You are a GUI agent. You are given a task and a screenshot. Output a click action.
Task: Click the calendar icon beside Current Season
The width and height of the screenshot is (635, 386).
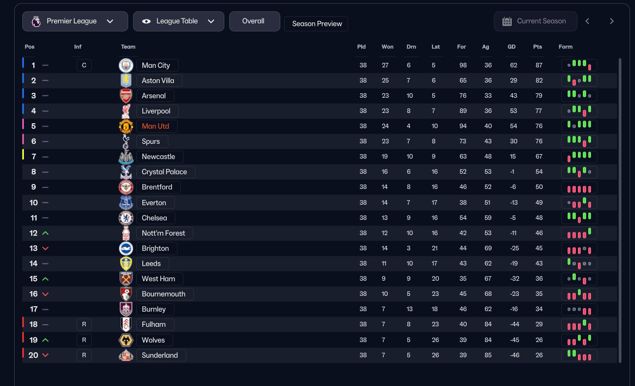(507, 21)
